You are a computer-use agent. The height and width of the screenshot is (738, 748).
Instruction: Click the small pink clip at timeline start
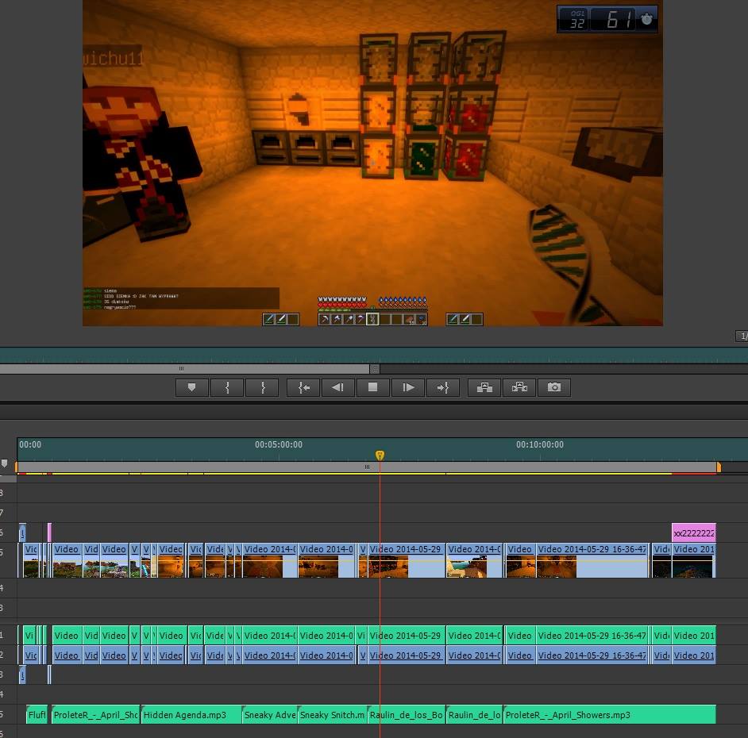point(49,532)
